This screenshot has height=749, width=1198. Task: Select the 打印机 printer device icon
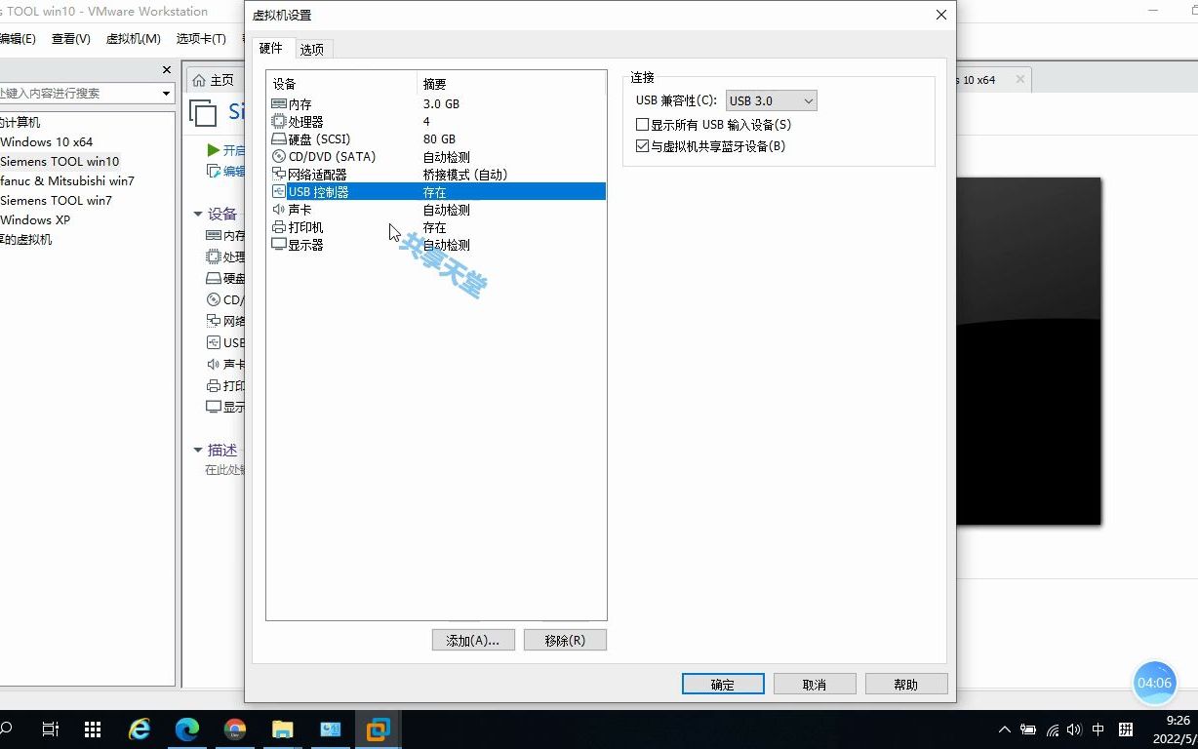(x=281, y=226)
